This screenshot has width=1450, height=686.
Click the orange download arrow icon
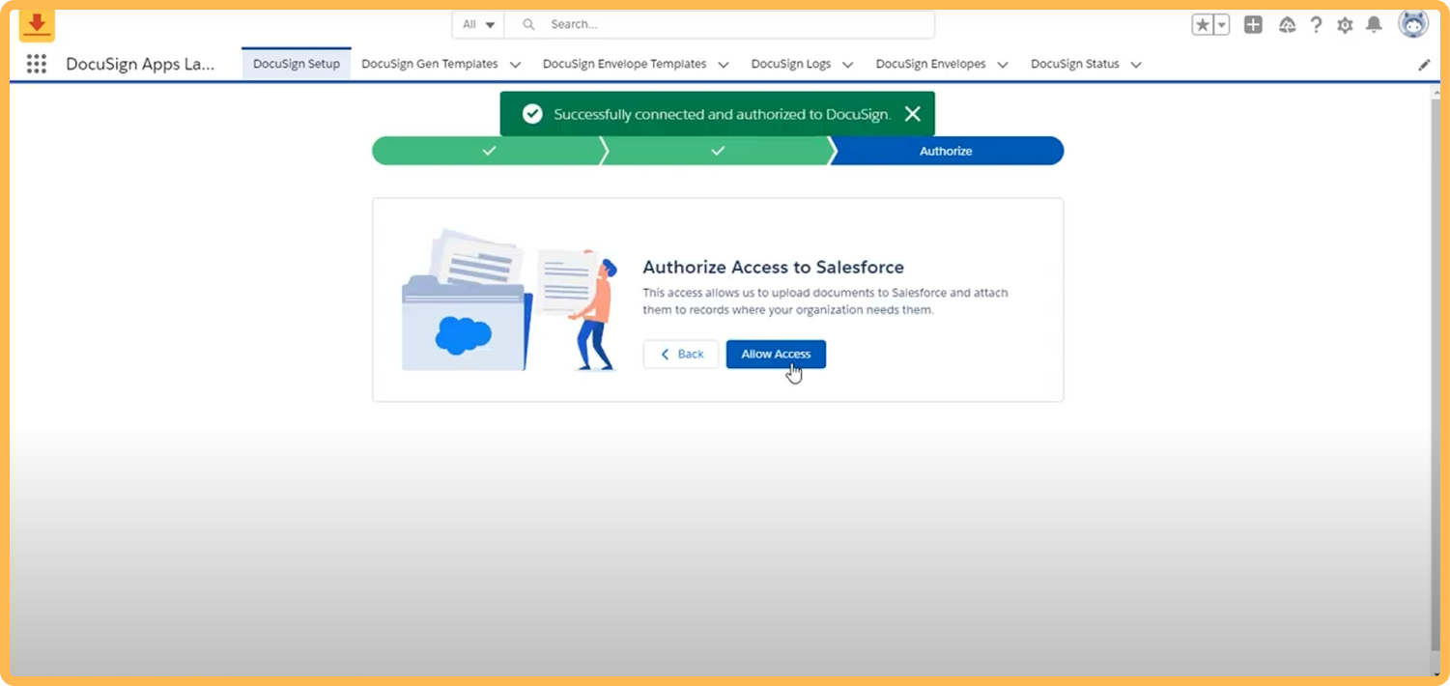(37, 24)
